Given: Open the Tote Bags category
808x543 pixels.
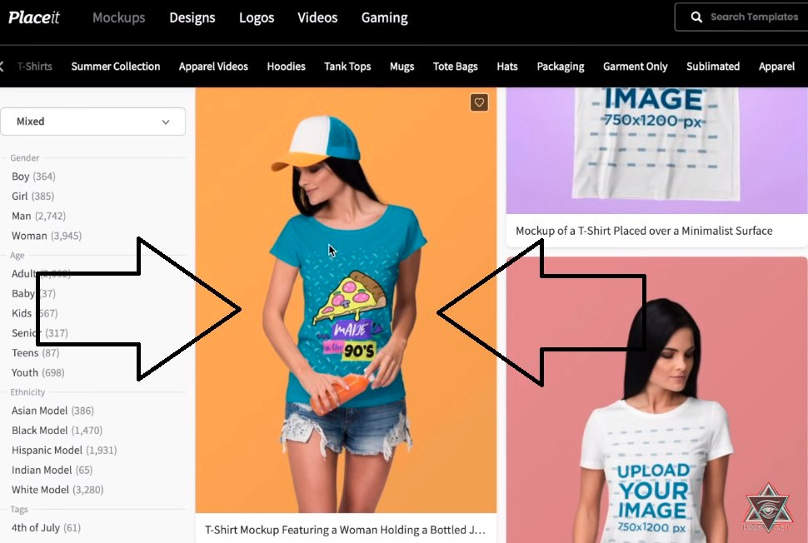Looking at the screenshot, I should (x=455, y=67).
